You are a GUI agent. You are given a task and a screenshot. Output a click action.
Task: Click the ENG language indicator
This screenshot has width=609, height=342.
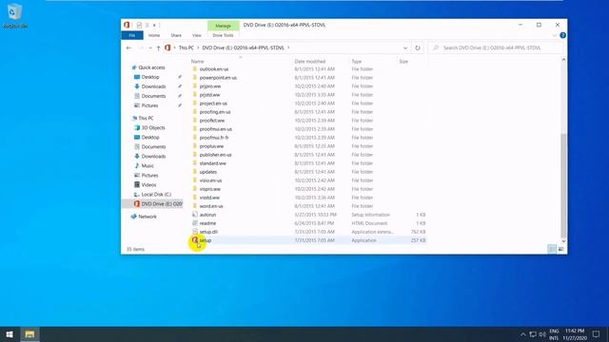(554, 334)
